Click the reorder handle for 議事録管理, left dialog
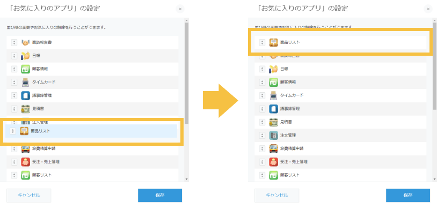This screenshot has width=437, height=209. (x=14, y=95)
